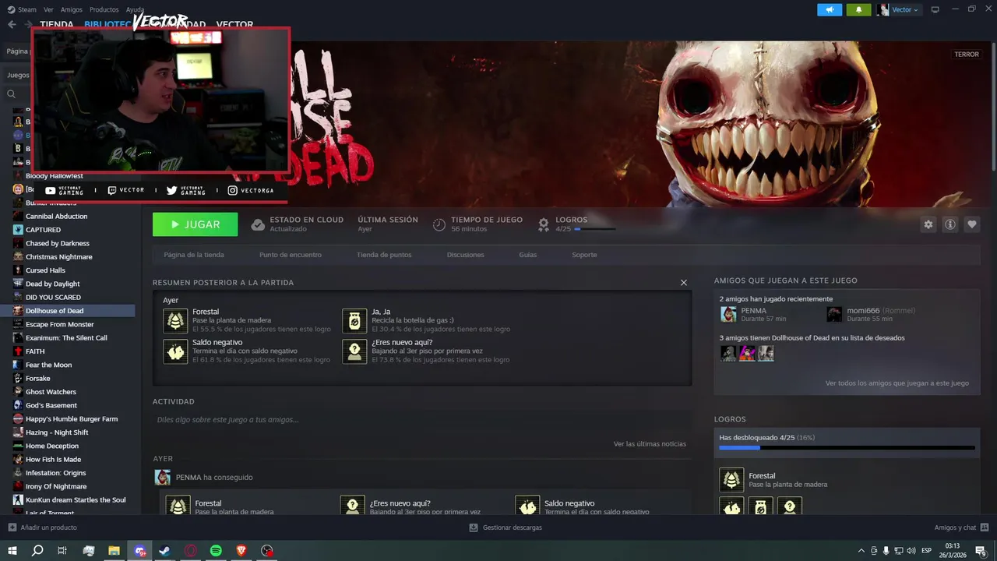Click Saldo negativo achievement icon in summary
The width and height of the screenshot is (997, 561).
pos(175,351)
